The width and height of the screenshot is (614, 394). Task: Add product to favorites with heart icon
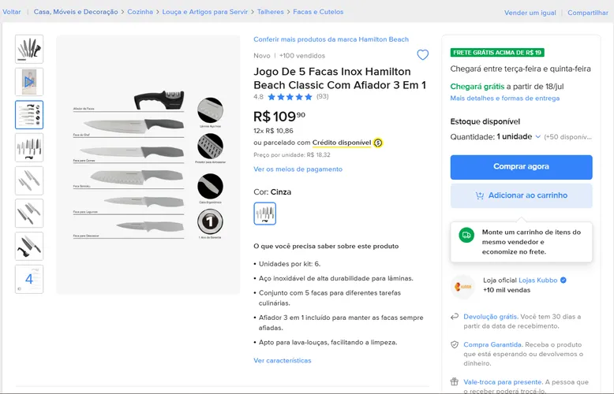(x=422, y=54)
